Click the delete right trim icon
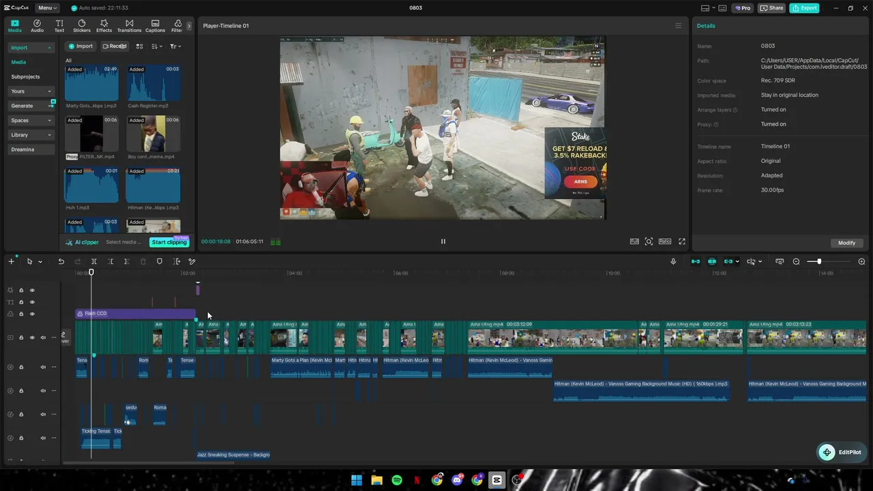Image resolution: width=873 pixels, height=491 pixels. click(126, 261)
